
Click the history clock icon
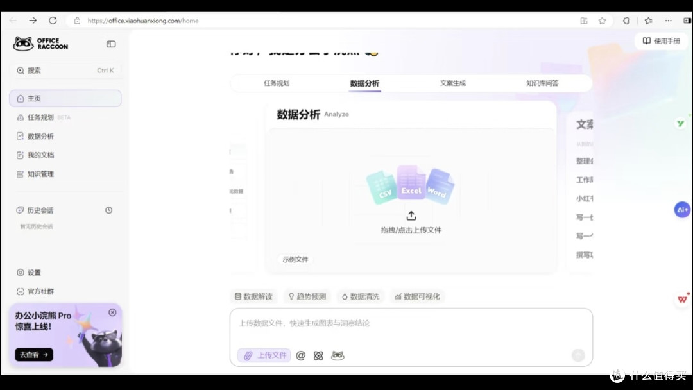(108, 210)
